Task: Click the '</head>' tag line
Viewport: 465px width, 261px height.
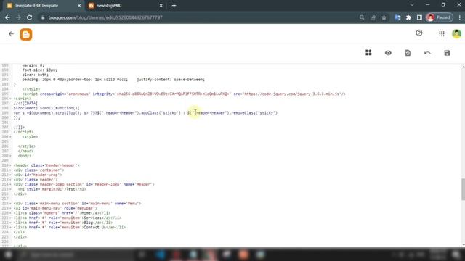Action: (25, 152)
